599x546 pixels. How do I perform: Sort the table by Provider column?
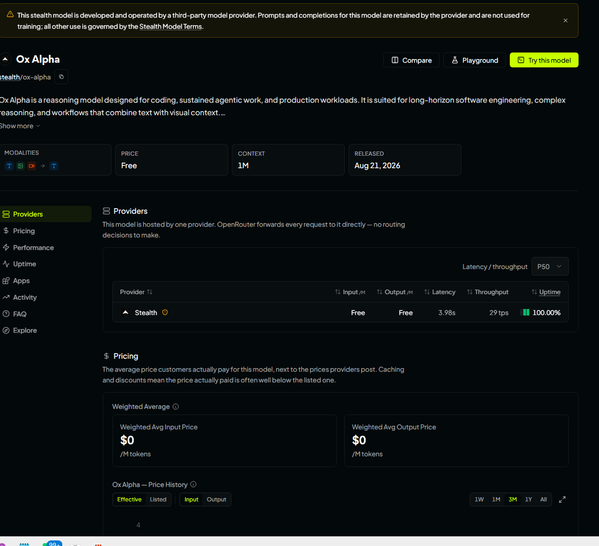(136, 292)
